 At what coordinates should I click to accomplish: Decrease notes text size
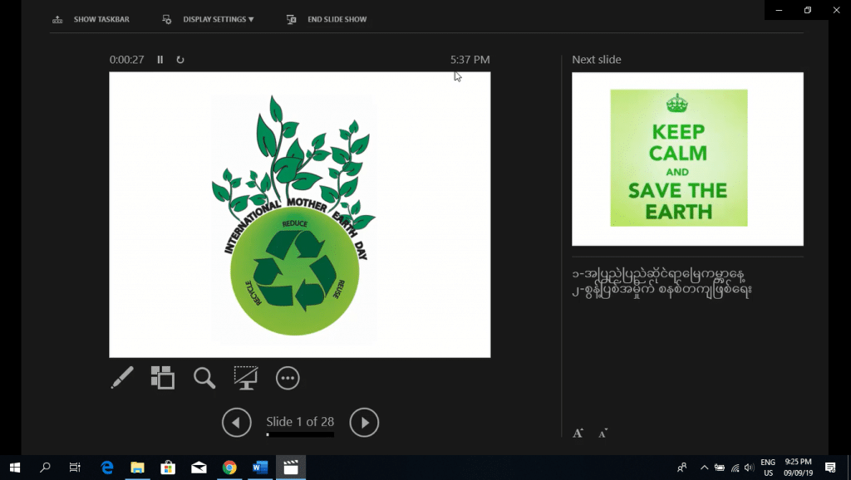click(x=603, y=433)
